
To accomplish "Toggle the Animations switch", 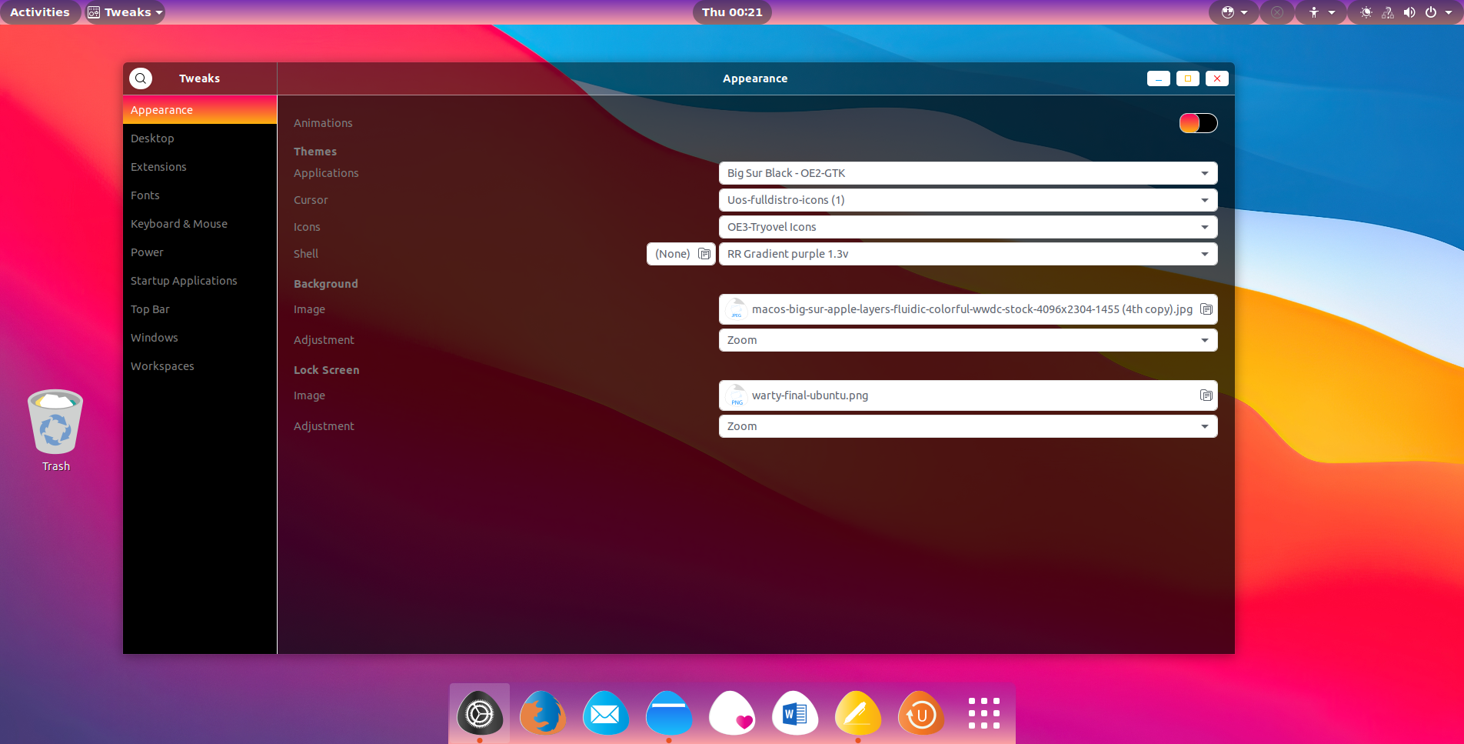I will pos(1198,123).
